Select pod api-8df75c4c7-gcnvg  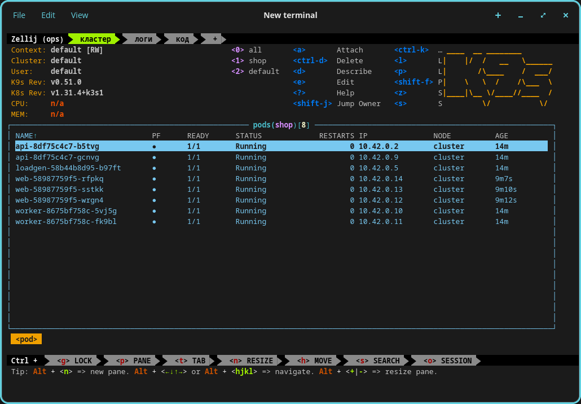click(x=281, y=157)
